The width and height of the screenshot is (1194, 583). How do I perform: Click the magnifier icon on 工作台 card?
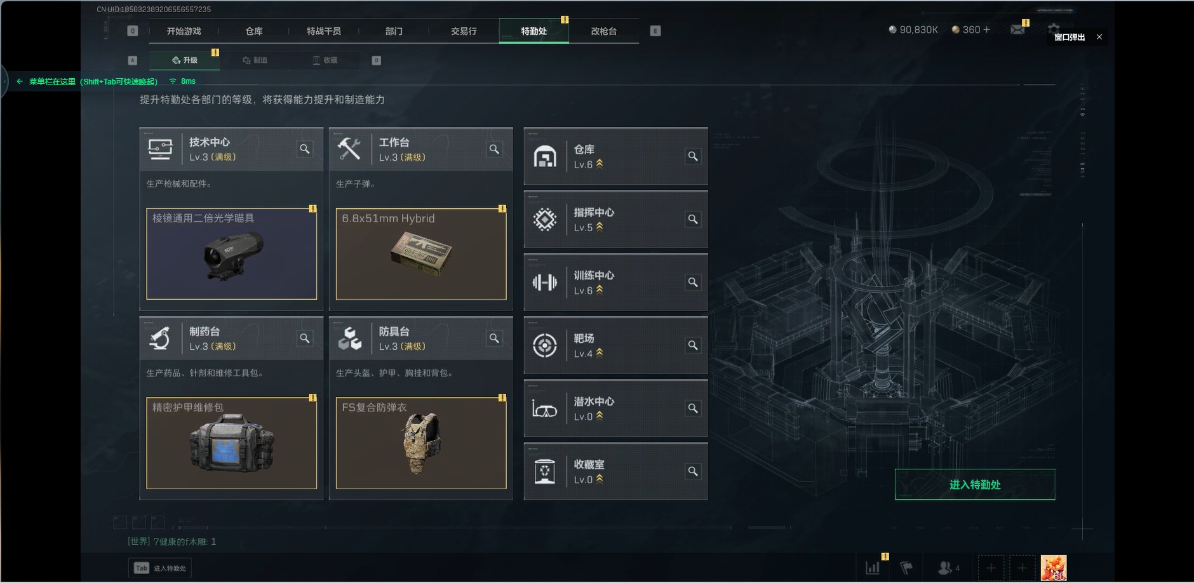[x=494, y=149]
